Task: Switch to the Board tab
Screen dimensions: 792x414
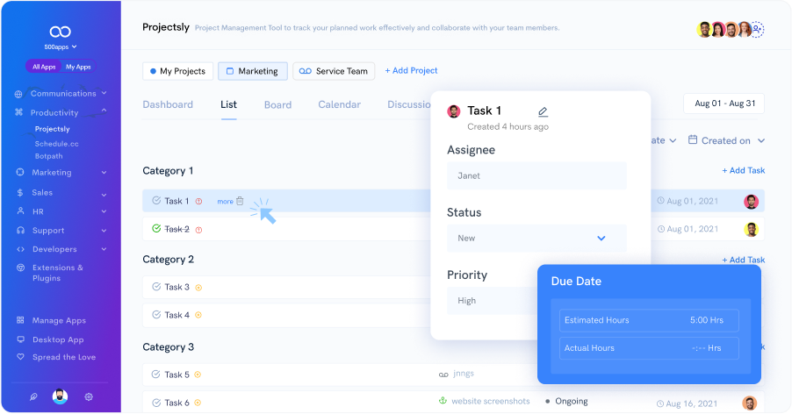Action: pyautogui.click(x=277, y=104)
